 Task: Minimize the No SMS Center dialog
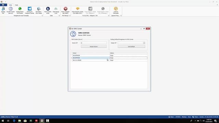[141, 29]
